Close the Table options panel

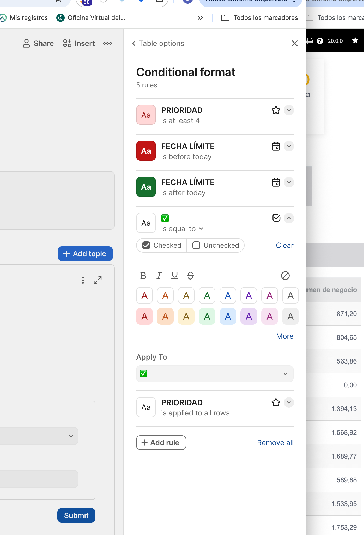295,43
